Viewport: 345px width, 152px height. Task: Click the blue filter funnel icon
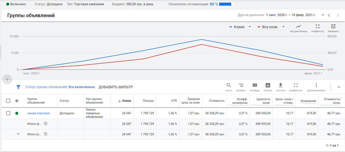click(x=18, y=87)
